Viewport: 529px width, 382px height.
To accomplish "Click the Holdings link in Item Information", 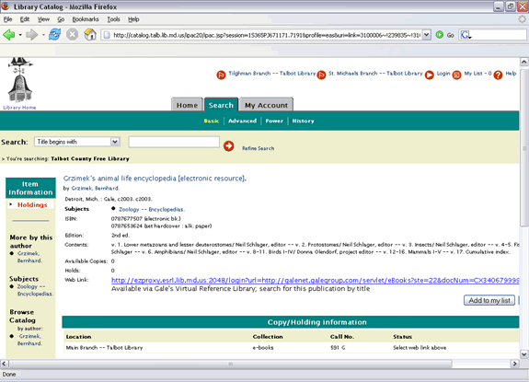I will tap(32, 205).
